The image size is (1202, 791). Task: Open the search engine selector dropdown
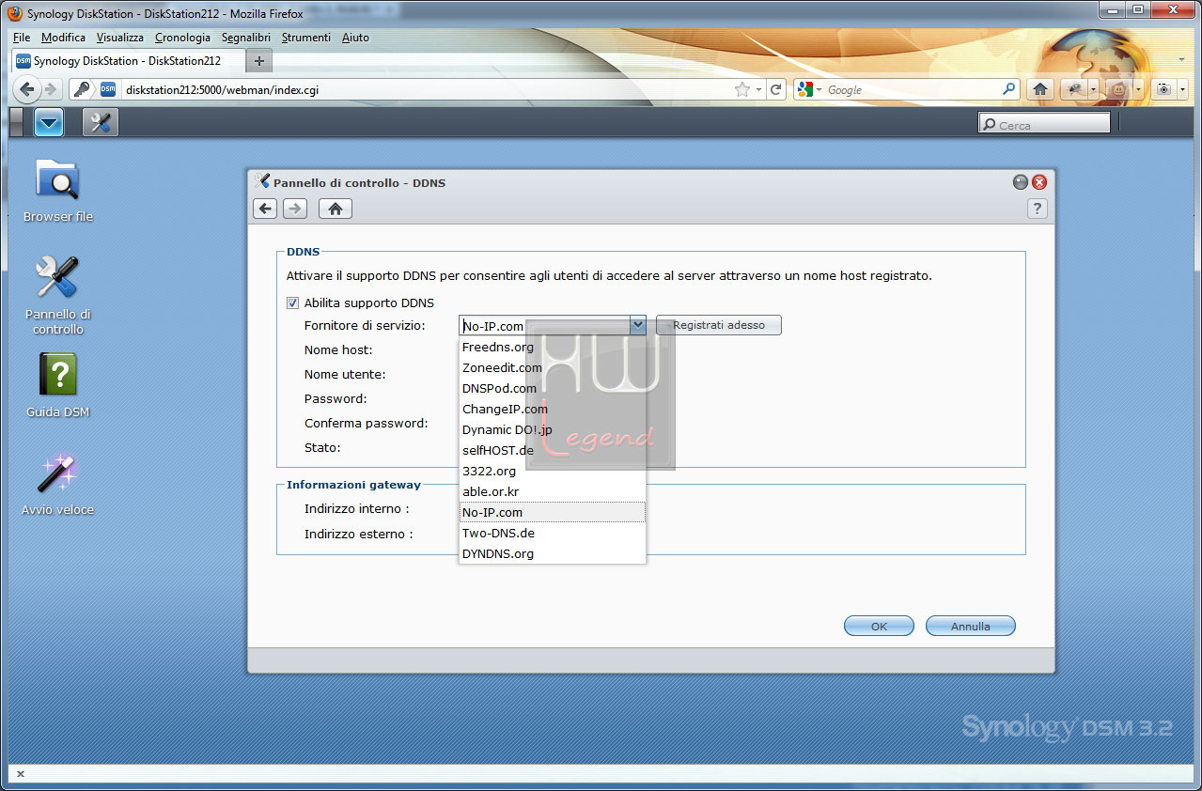pos(810,89)
